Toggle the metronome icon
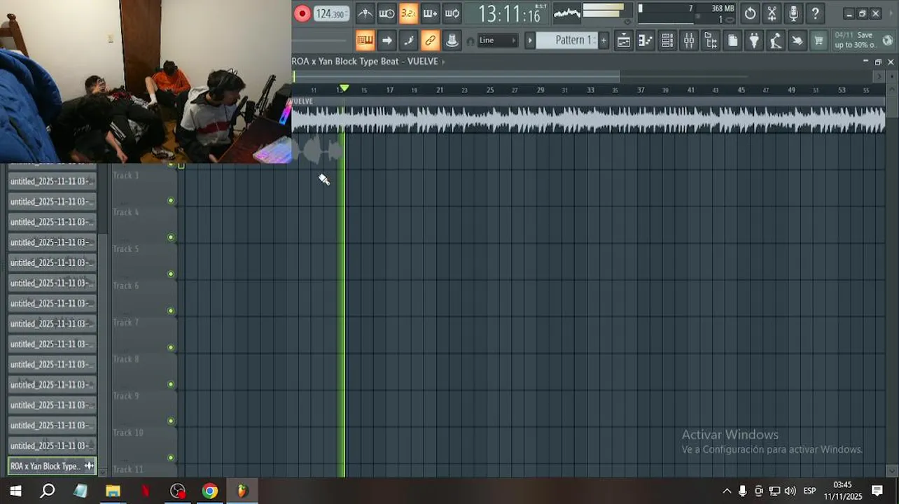Screen dimensions: 899x504 [x=365, y=13]
